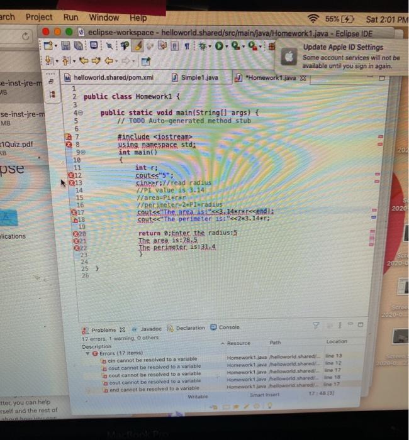The height and width of the screenshot is (440, 409).
Task: Collapse the main method fold on line 4
Action: pyautogui.click(x=81, y=113)
